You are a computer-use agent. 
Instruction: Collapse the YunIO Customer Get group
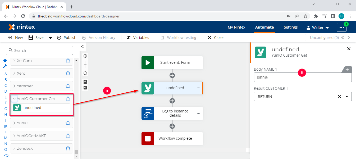15,98
